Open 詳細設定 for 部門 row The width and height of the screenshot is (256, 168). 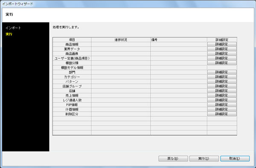(222, 72)
